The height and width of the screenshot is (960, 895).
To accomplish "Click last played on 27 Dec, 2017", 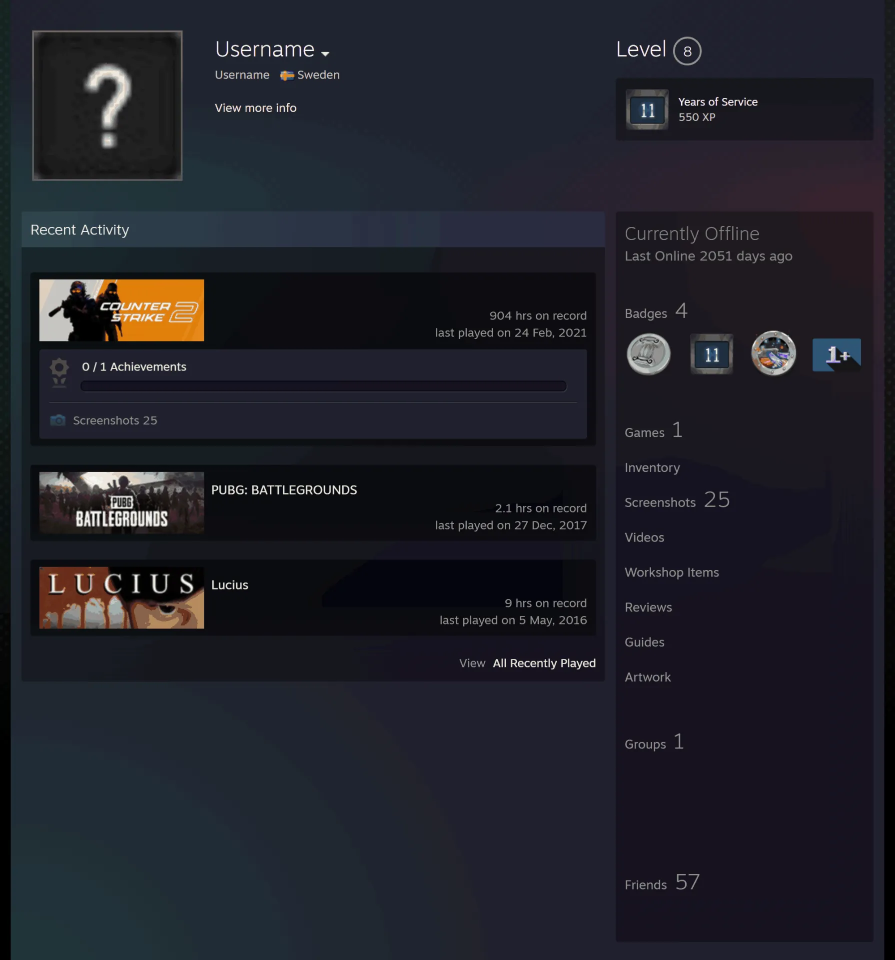I will pos(511,525).
